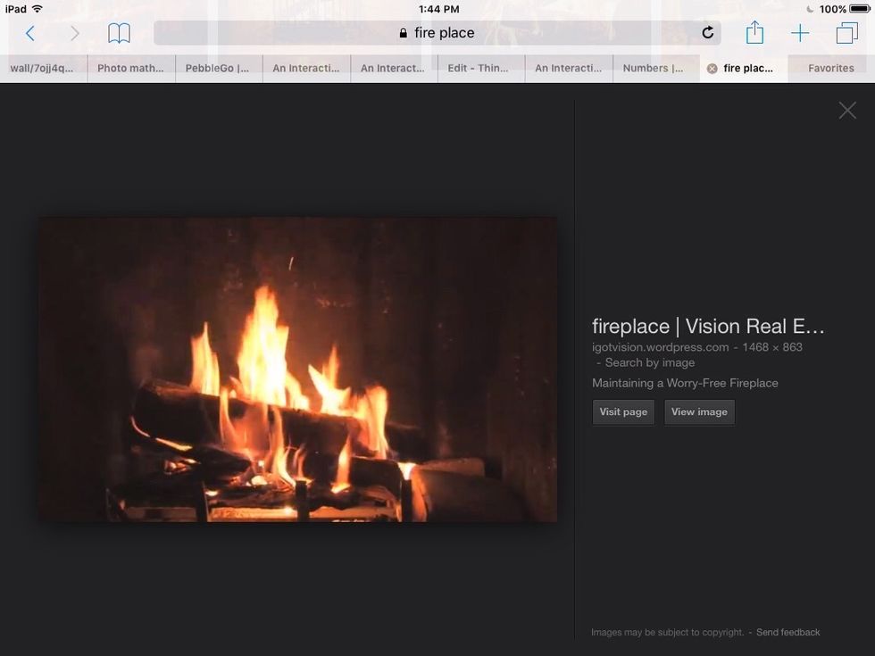Go back using the back arrow
The width and height of the screenshot is (875, 656).
coord(30,33)
